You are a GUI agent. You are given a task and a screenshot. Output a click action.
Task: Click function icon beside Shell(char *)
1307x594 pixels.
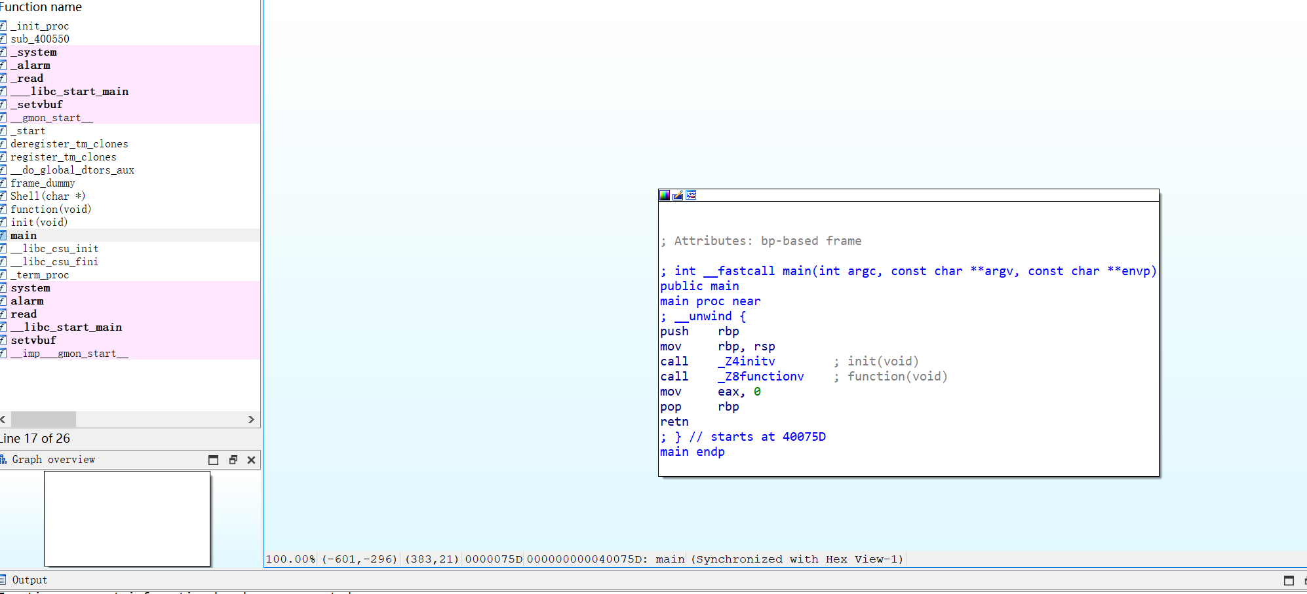coord(3,196)
